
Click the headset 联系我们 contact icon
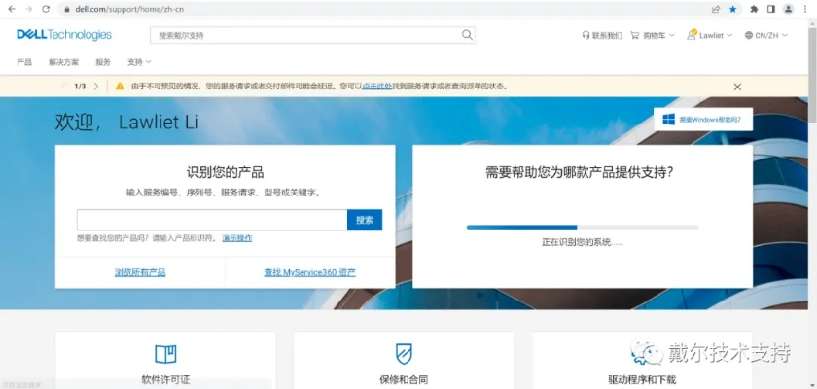tap(586, 36)
